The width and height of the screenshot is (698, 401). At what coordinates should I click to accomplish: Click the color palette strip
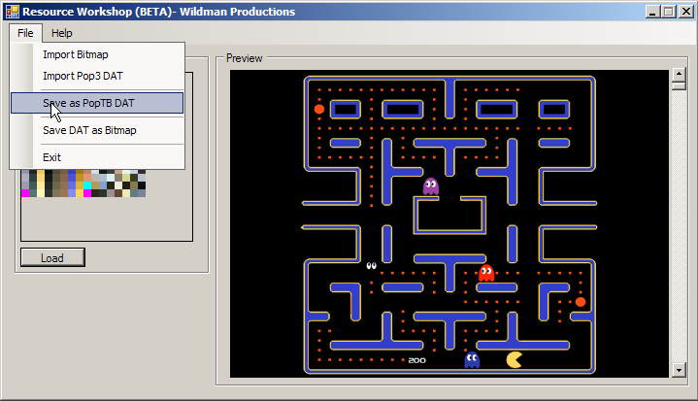83,183
